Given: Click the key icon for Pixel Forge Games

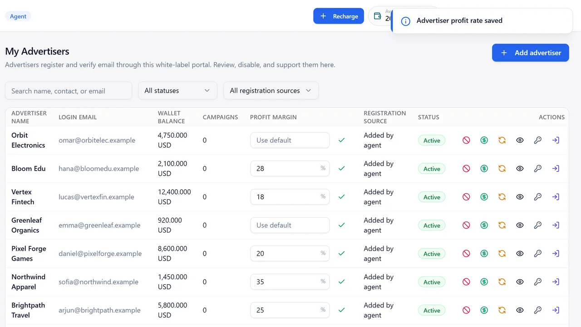Looking at the screenshot, I should [x=538, y=253].
